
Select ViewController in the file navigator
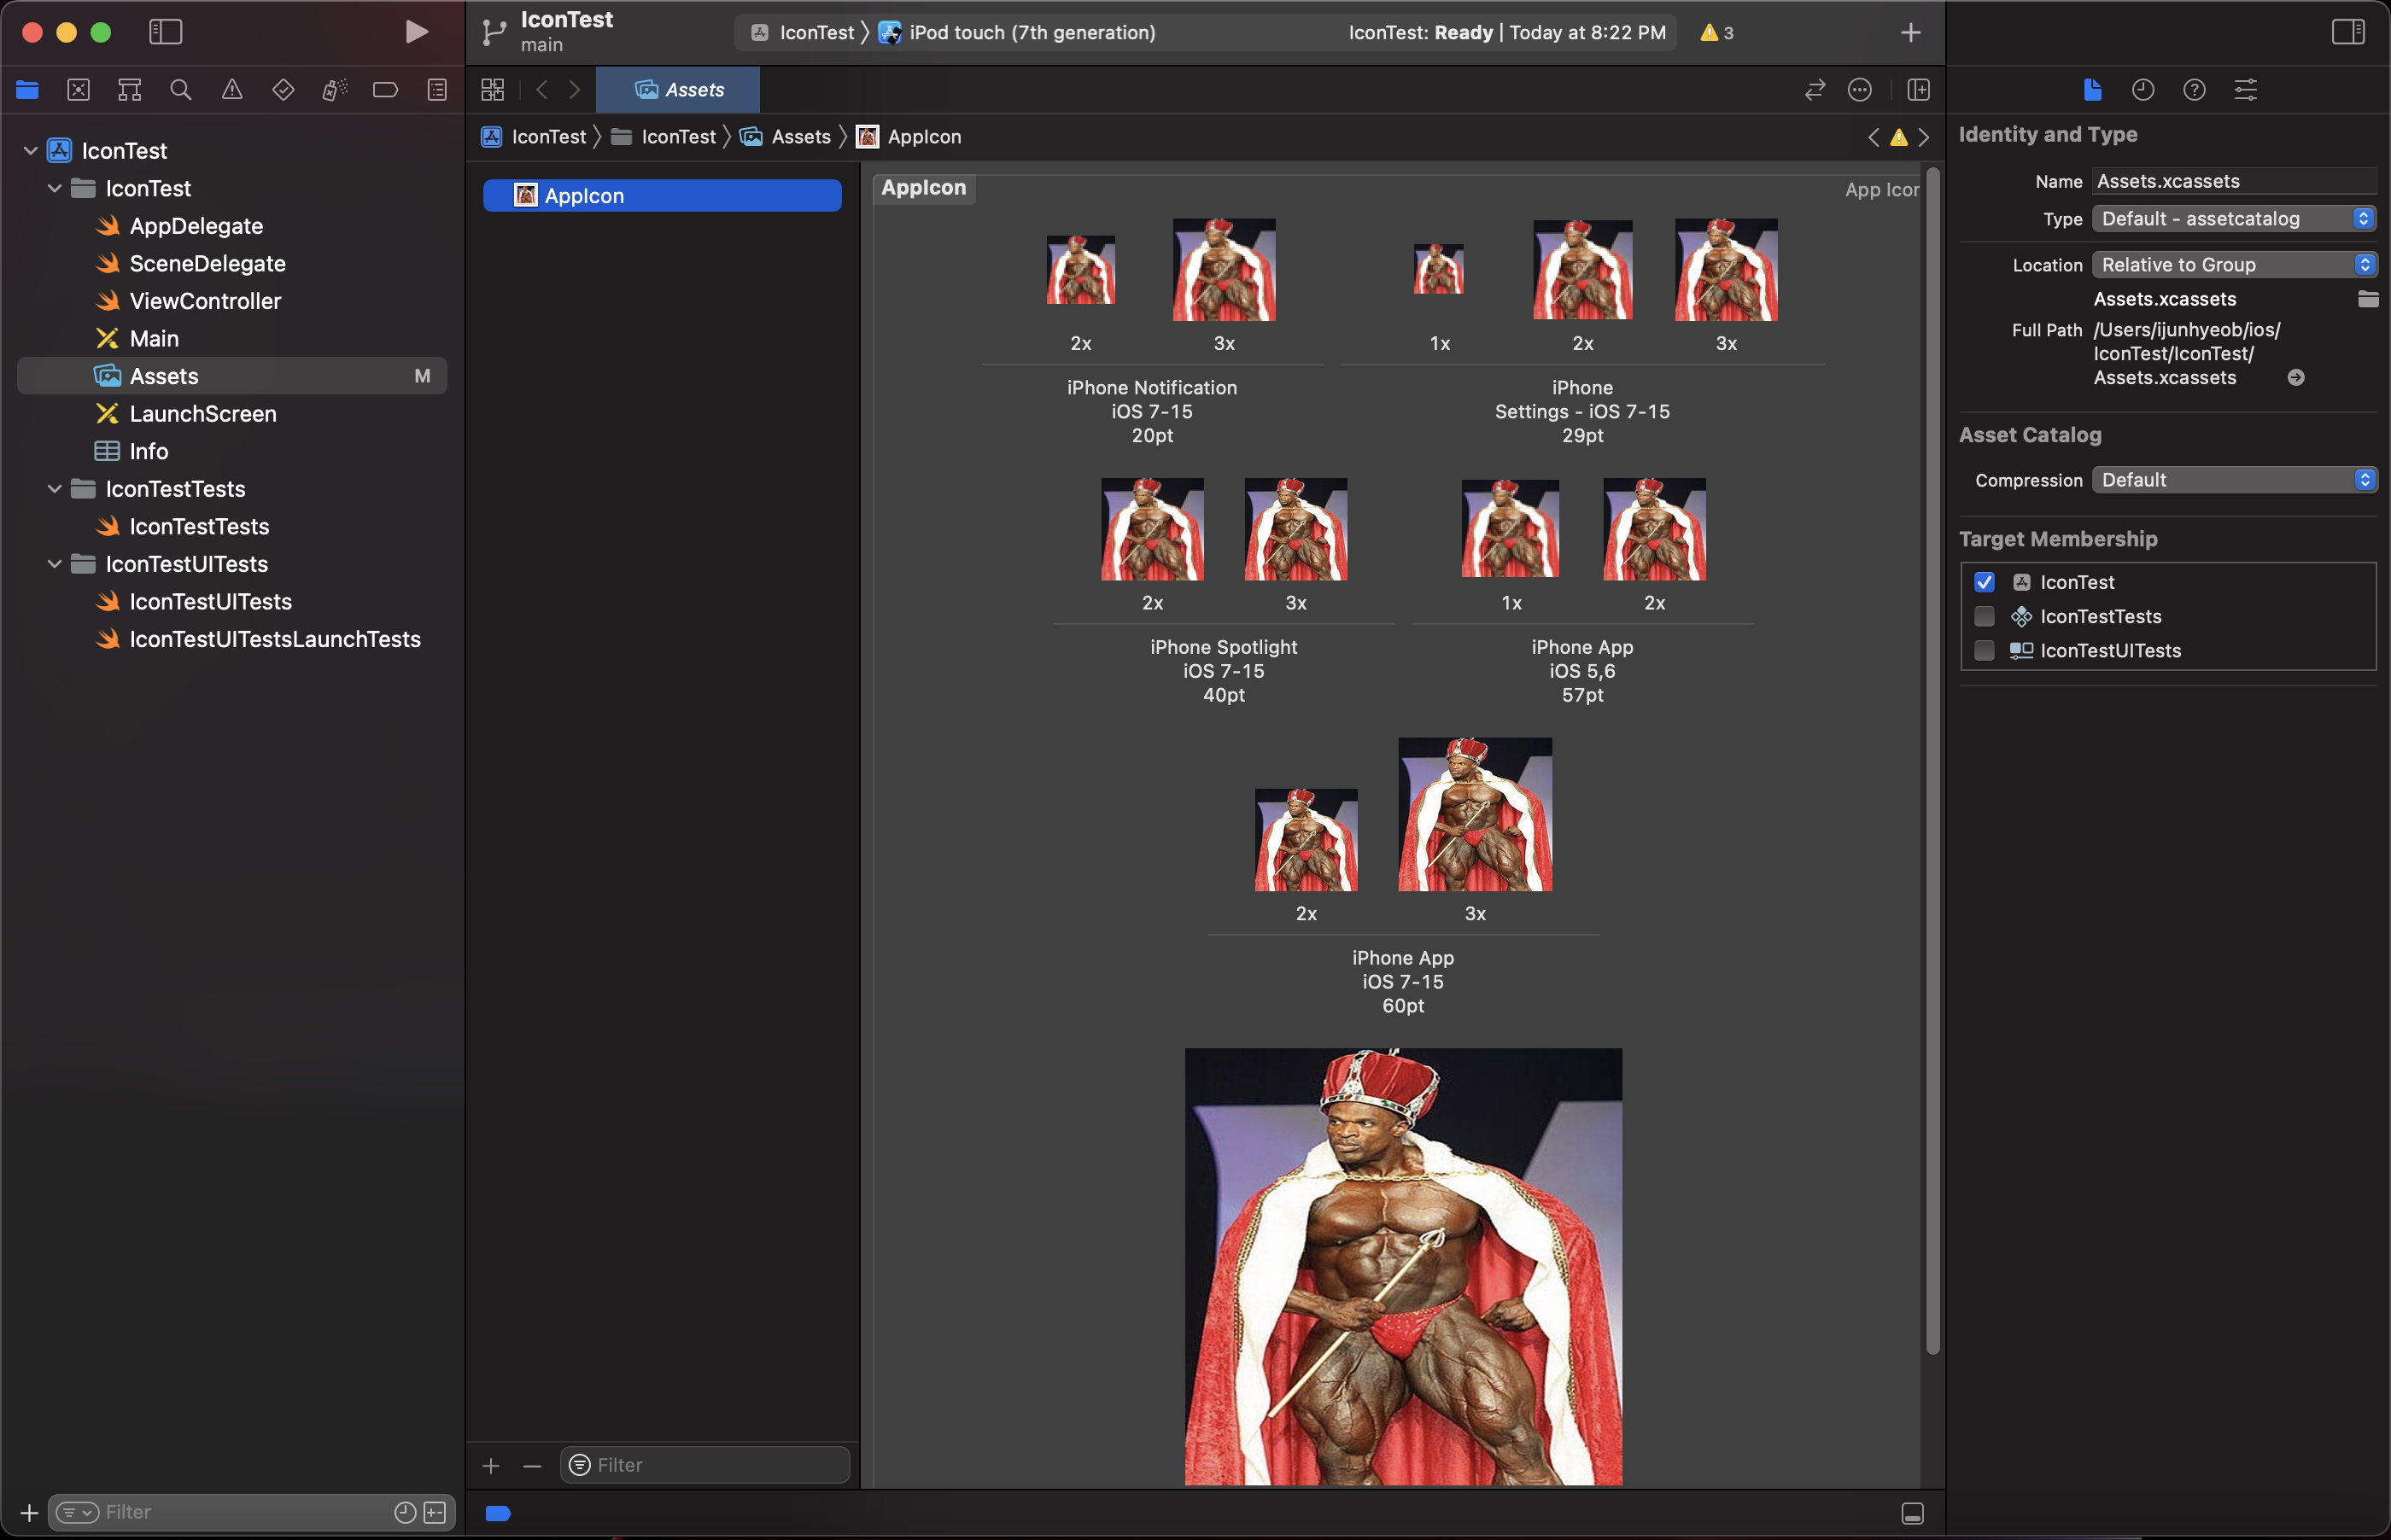(x=205, y=301)
